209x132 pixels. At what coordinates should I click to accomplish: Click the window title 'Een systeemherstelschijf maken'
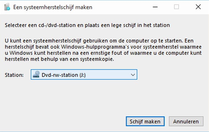pyautogui.click(x=53, y=7)
